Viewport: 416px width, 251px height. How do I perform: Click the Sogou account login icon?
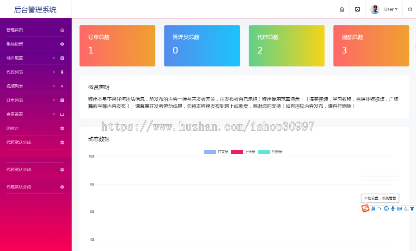pyautogui.click(x=406, y=209)
